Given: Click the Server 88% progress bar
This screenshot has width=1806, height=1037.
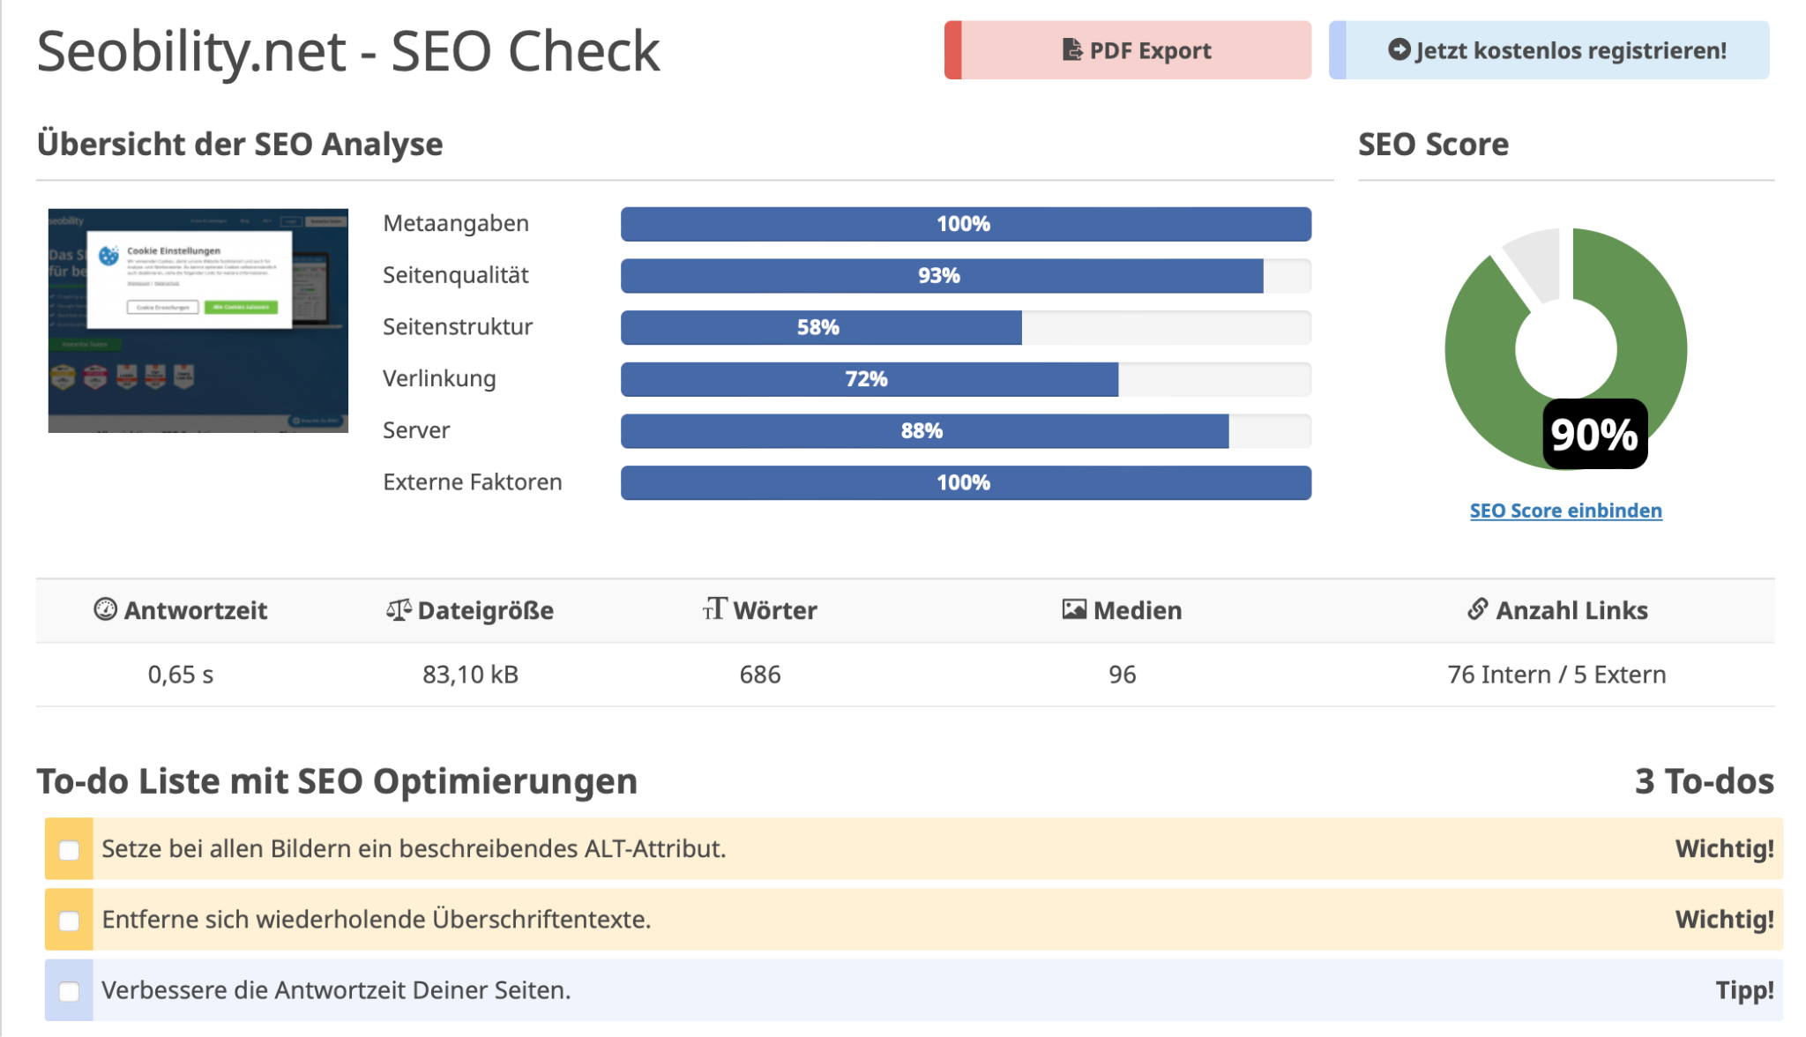Looking at the screenshot, I should tap(966, 431).
